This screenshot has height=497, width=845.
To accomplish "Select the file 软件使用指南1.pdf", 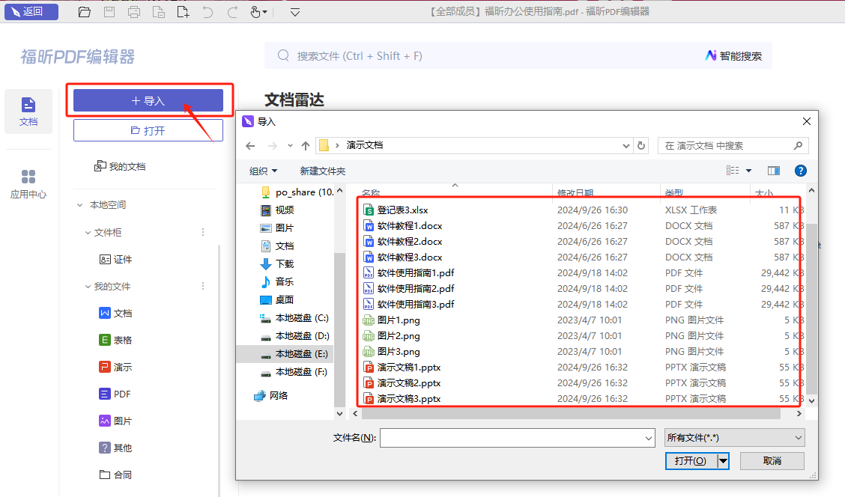I will coord(416,272).
